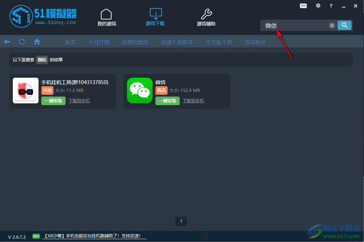Close the emulator window
The width and height of the screenshot is (364, 242).
[x=355, y=6]
